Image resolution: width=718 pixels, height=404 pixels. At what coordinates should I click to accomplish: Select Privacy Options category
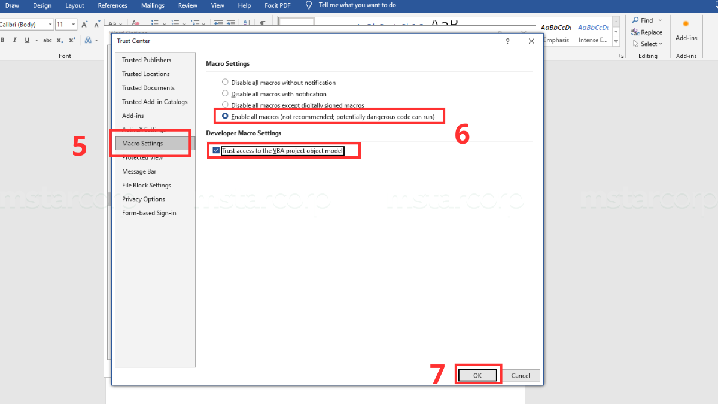coord(155,199)
